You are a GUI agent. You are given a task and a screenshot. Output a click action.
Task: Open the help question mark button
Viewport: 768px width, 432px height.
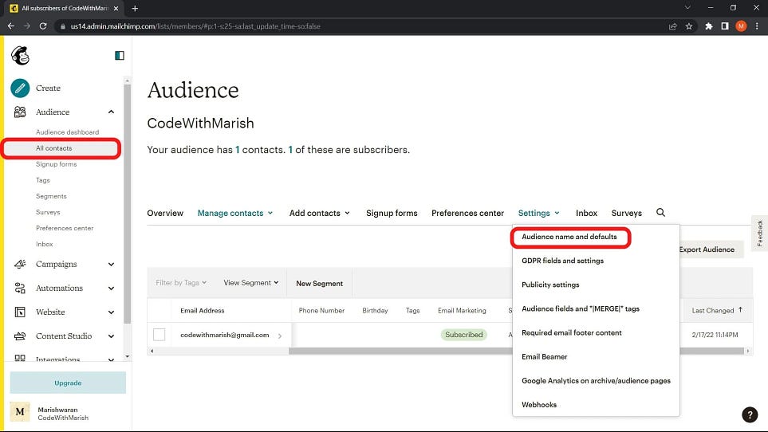750,415
